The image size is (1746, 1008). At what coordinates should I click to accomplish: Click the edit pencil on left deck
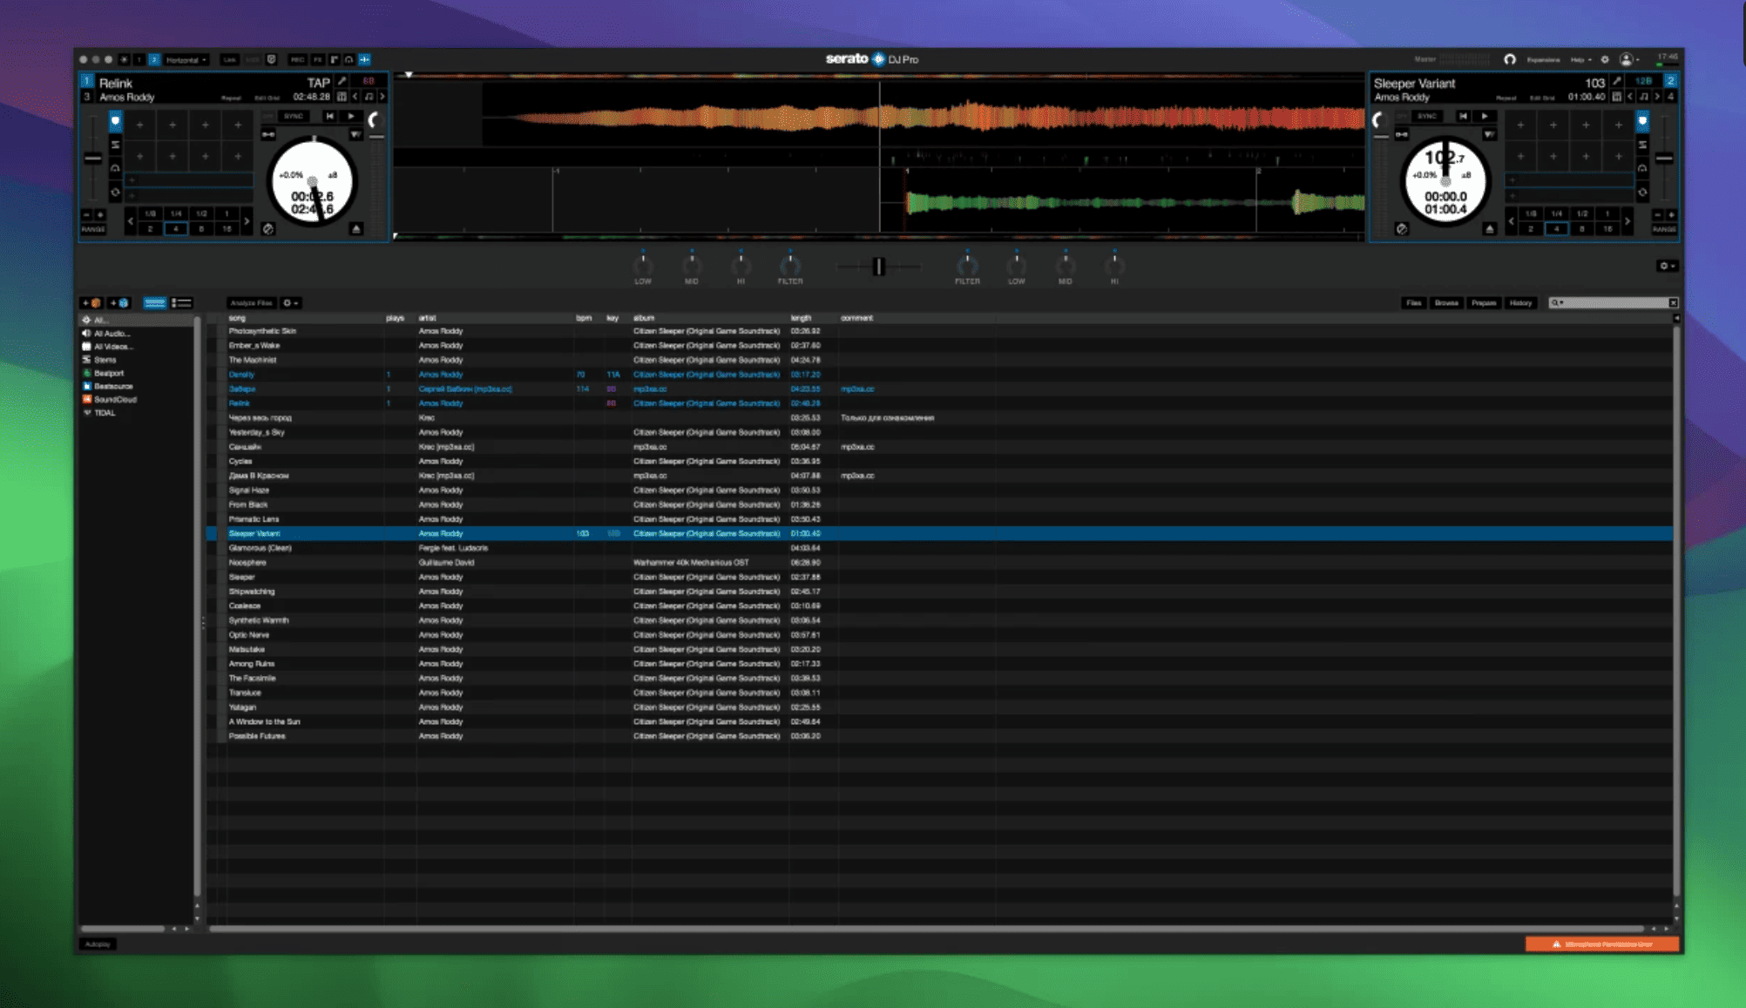tap(342, 81)
